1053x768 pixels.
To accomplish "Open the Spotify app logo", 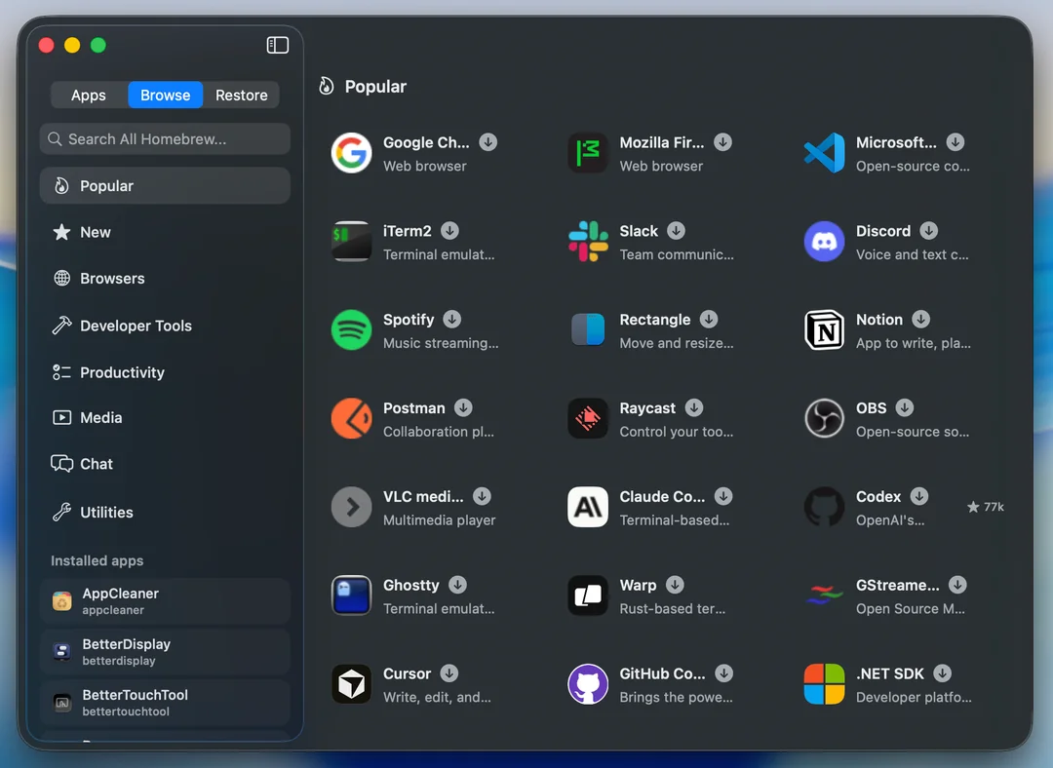I will point(351,330).
